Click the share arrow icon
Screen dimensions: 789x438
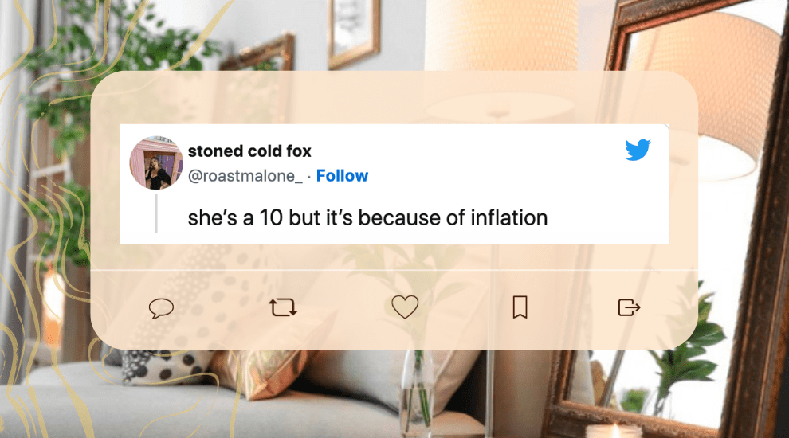pos(630,307)
